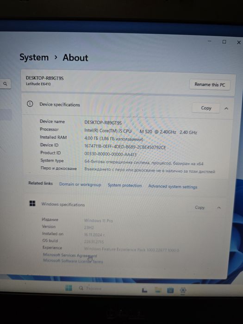Copy the Device specifications
Image resolution: width=243 pixels, height=324 pixels.
206,108
